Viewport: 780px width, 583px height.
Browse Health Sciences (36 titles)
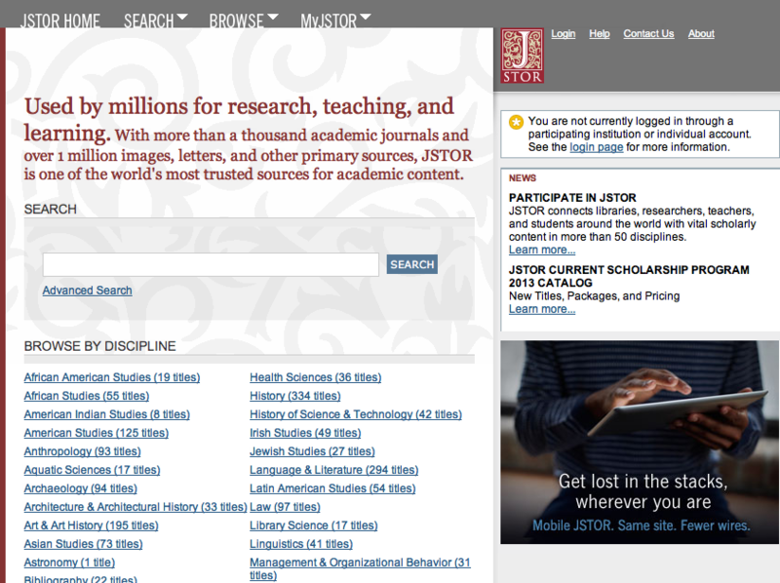click(x=315, y=377)
